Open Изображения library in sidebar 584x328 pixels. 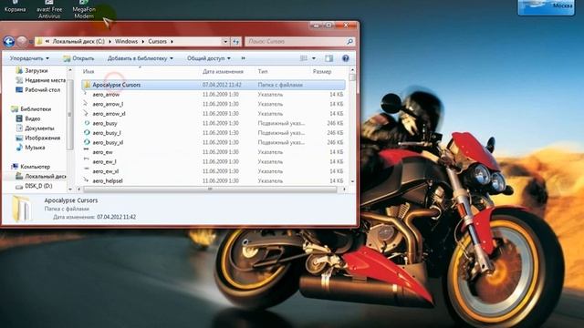pyautogui.click(x=38, y=138)
